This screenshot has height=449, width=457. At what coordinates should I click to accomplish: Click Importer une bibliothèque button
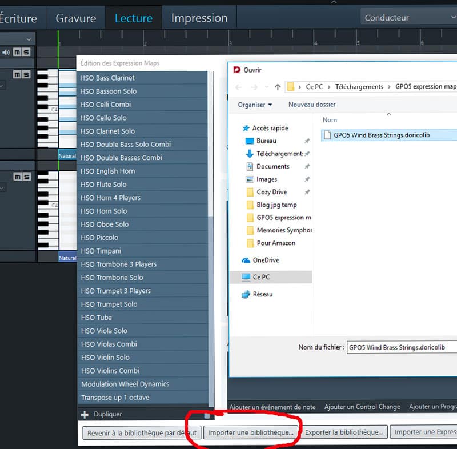251,432
